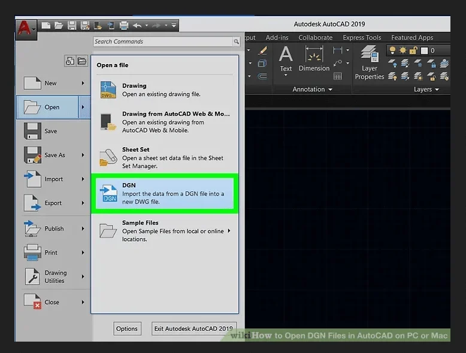This screenshot has width=466, height=353.
Task: Show Recent Documents icon button
Action: [x=70, y=61]
